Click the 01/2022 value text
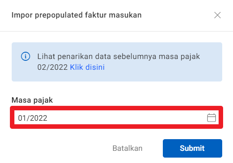This screenshot has height=163, width=233. pos(33,118)
